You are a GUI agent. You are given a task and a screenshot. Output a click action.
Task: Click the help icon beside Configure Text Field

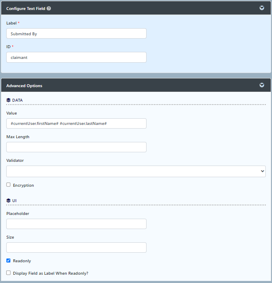click(49, 8)
